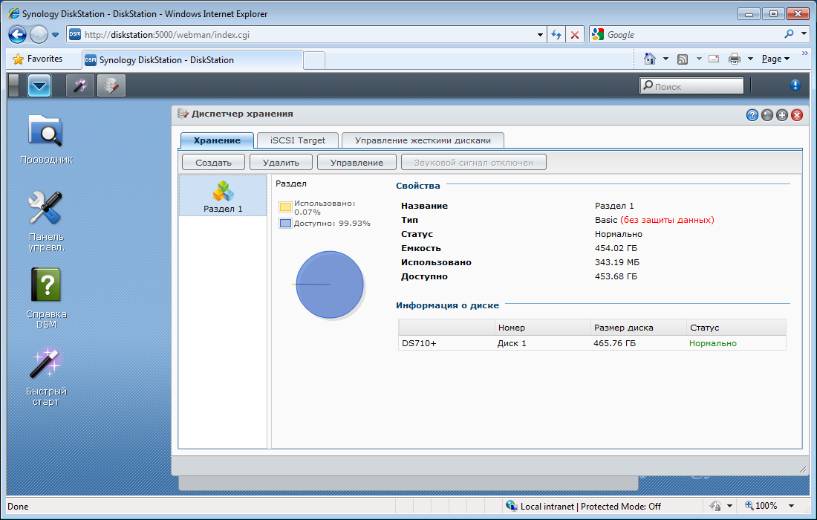Open Быстрый старт from the desktop
Image resolution: width=817 pixels, height=520 pixels.
(46, 376)
